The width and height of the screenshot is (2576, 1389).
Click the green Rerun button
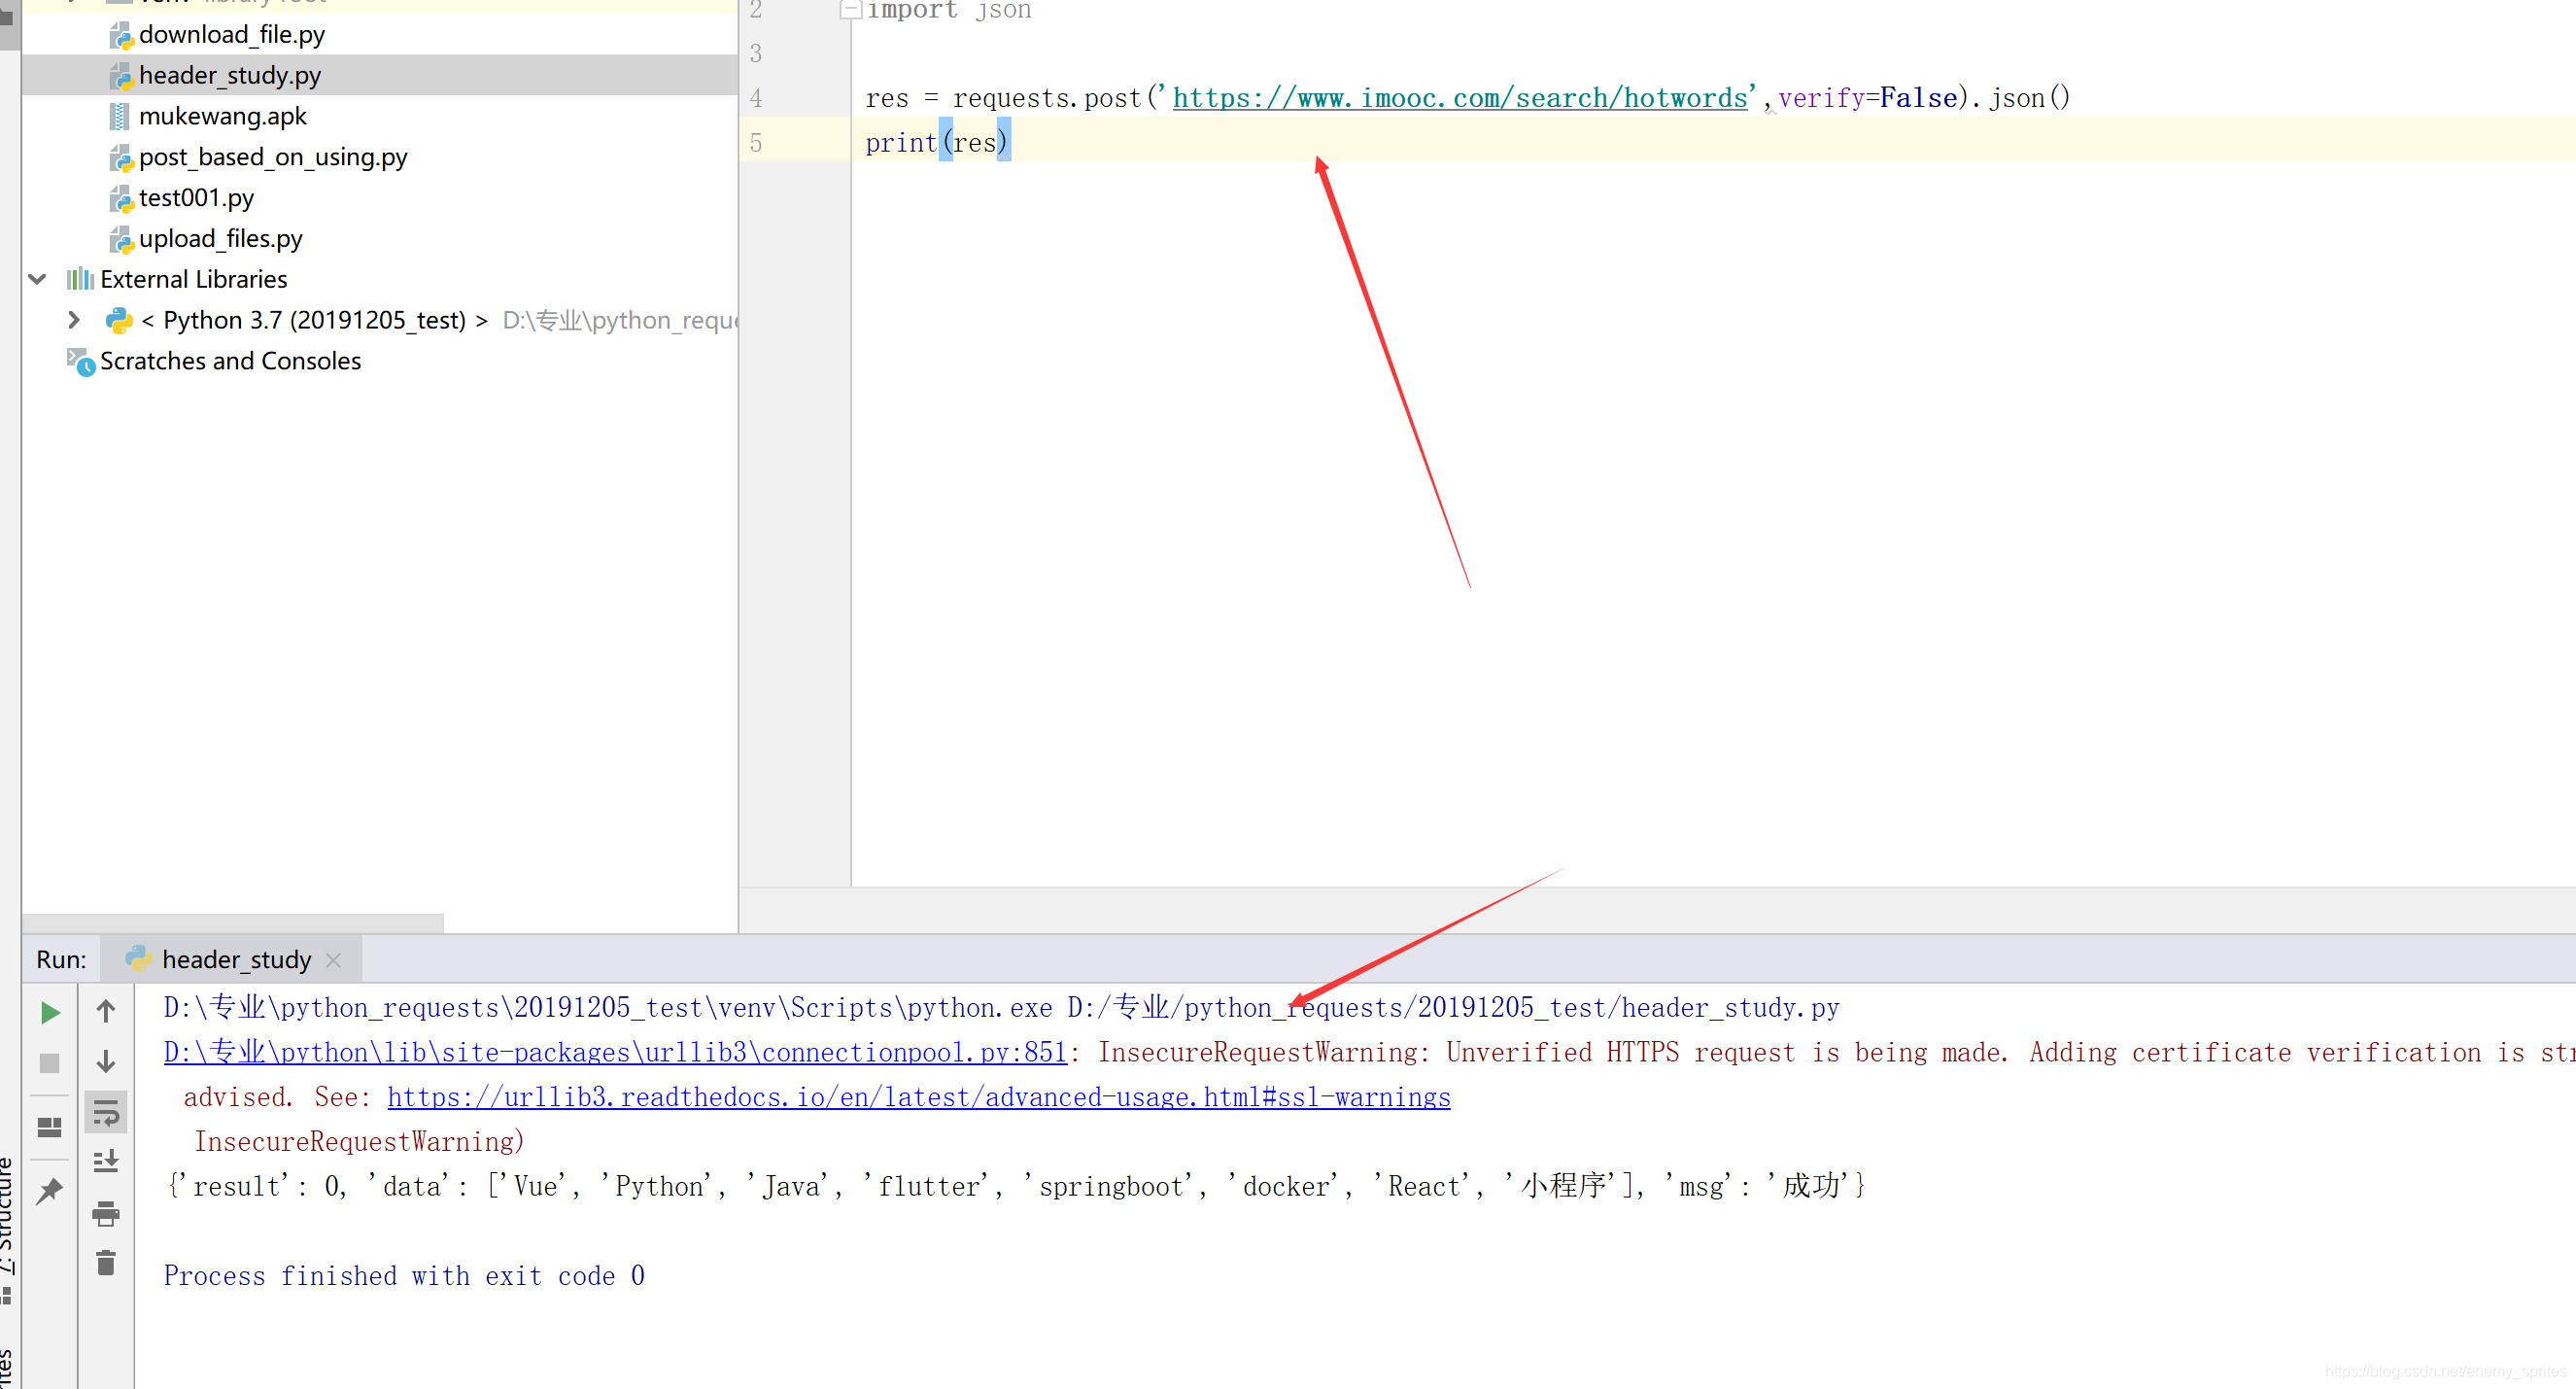click(x=49, y=1012)
